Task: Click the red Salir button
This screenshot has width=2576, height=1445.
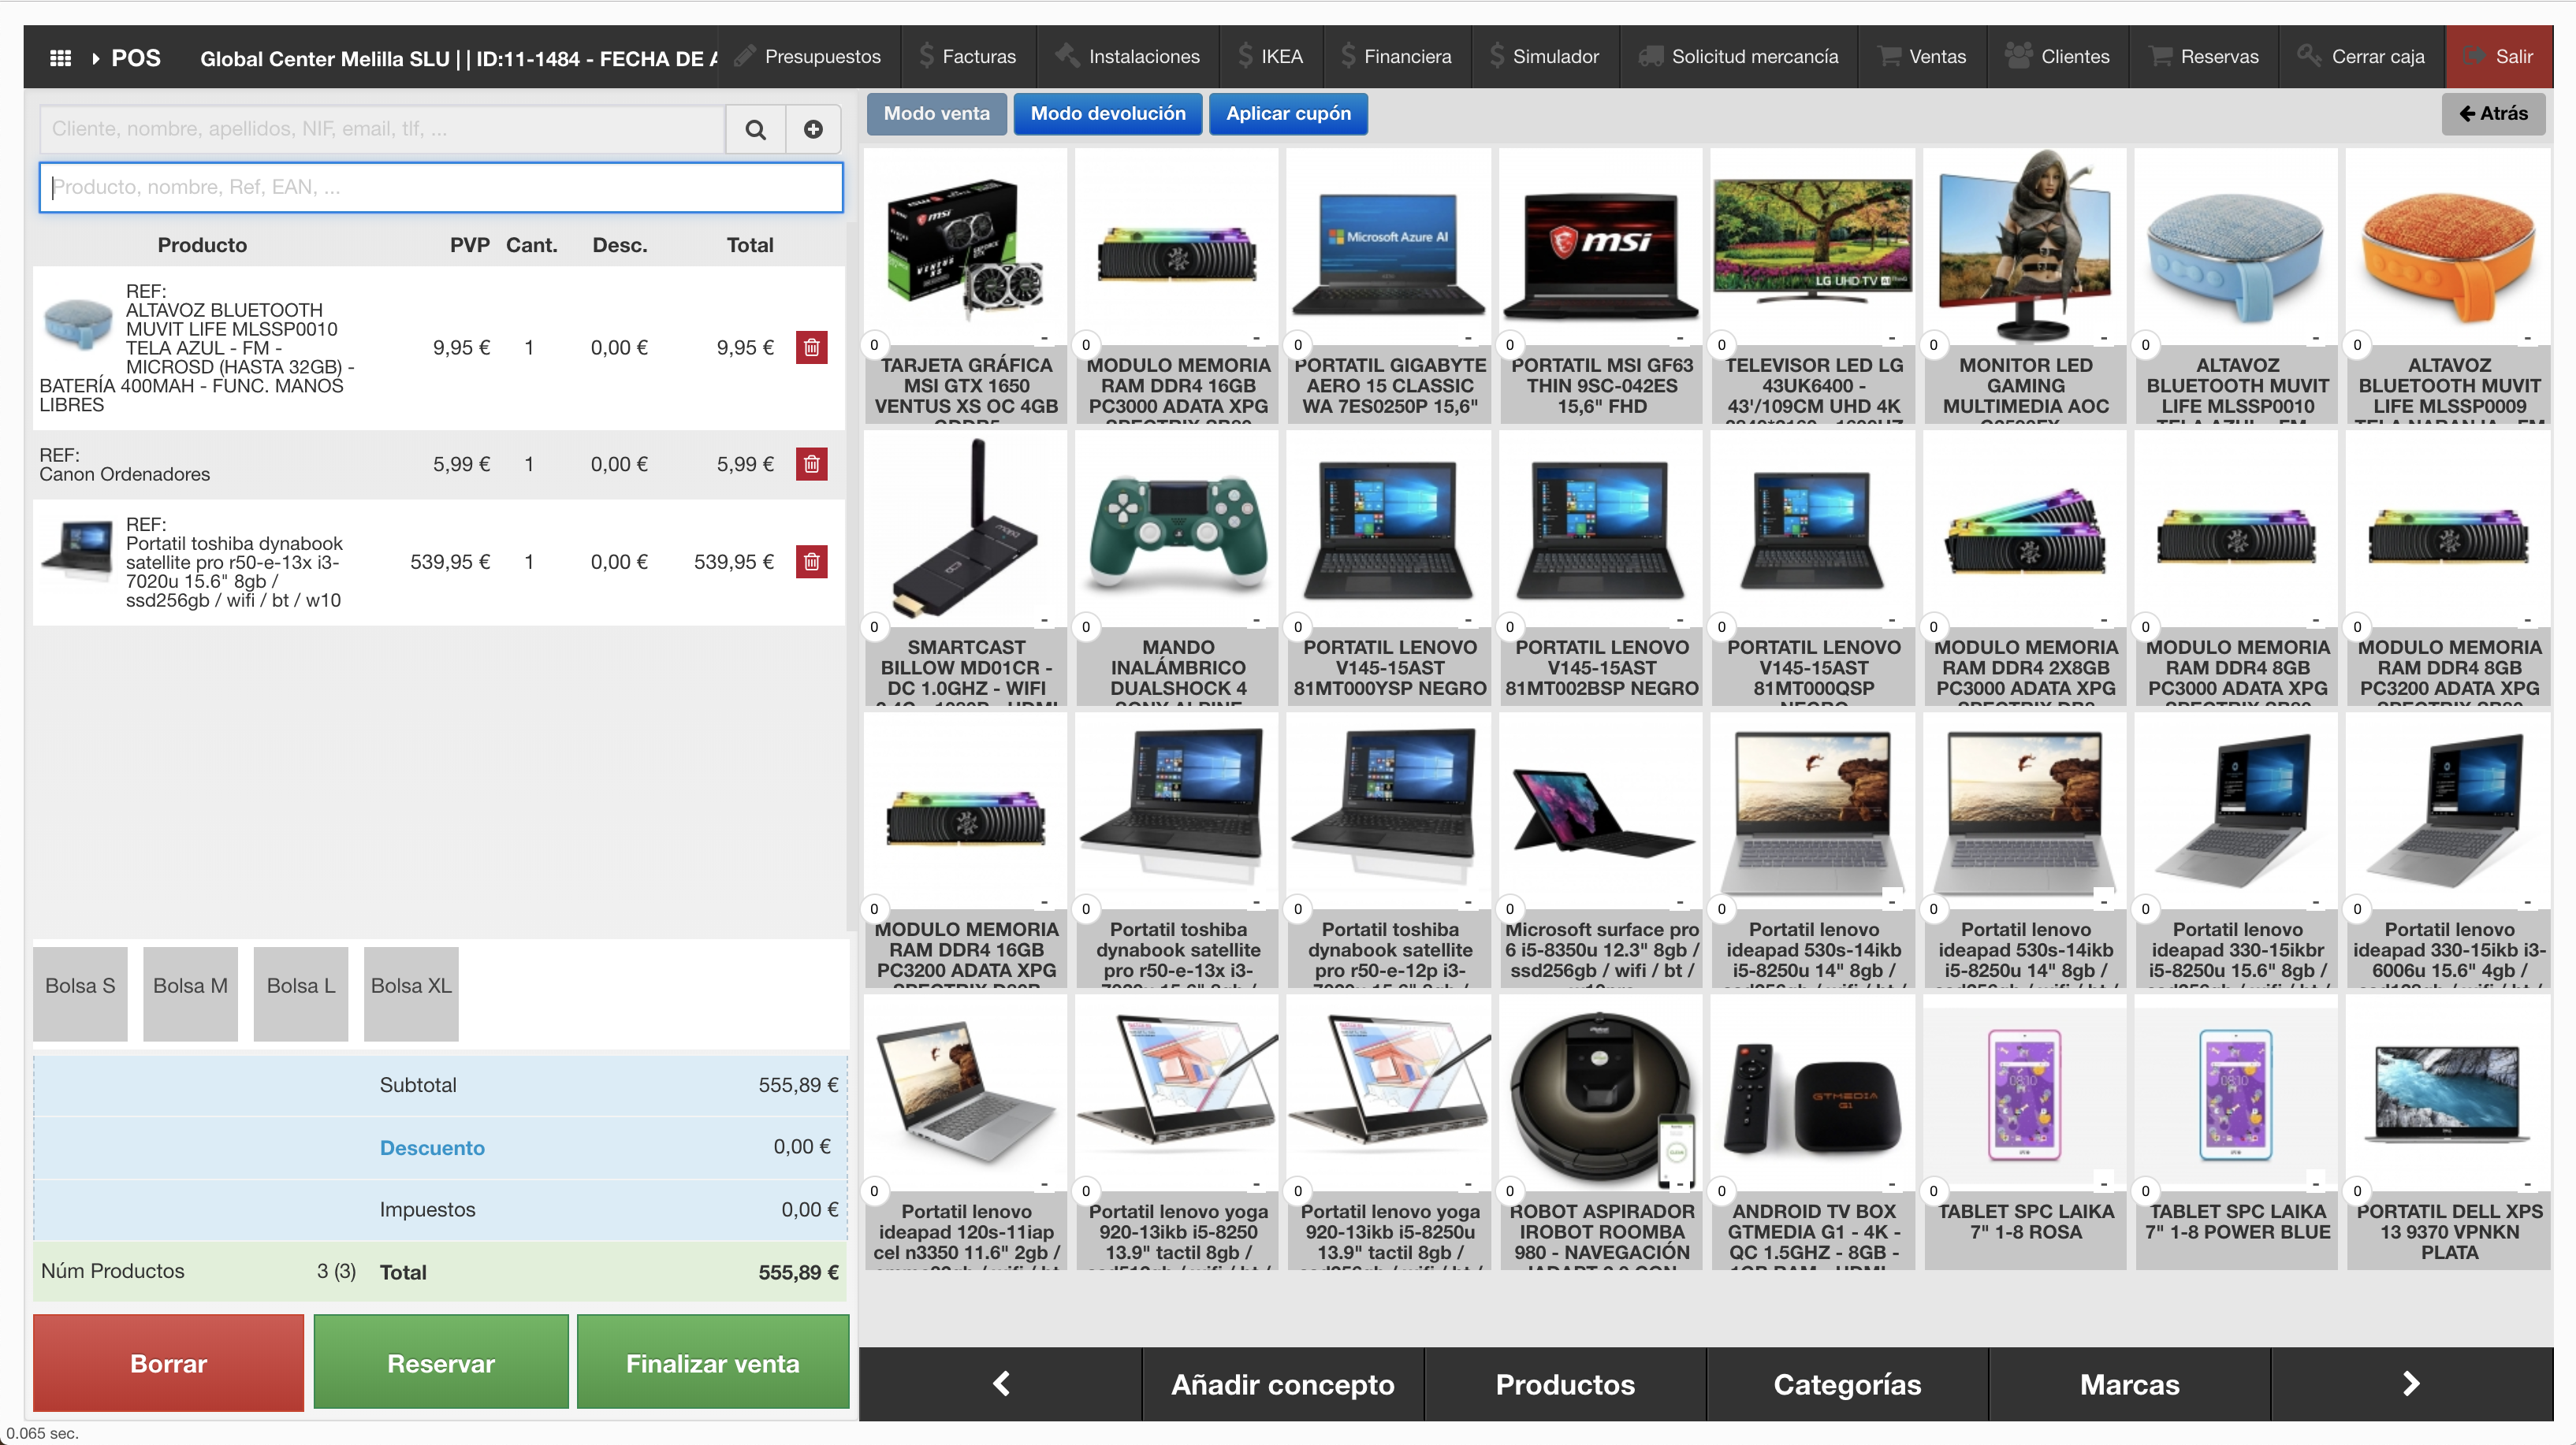Action: click(x=2499, y=57)
